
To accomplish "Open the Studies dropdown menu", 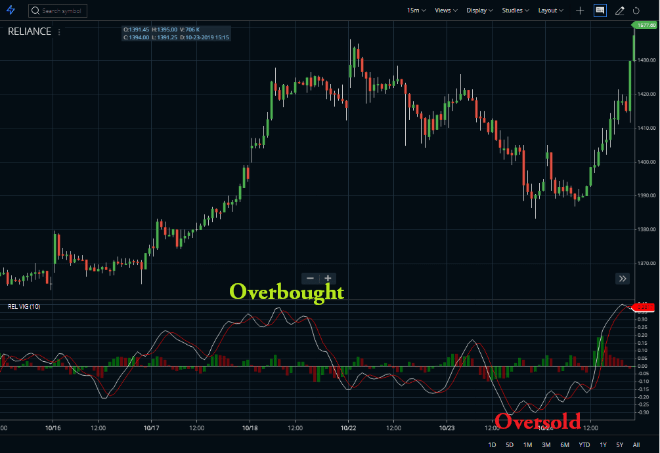I will (516, 10).
